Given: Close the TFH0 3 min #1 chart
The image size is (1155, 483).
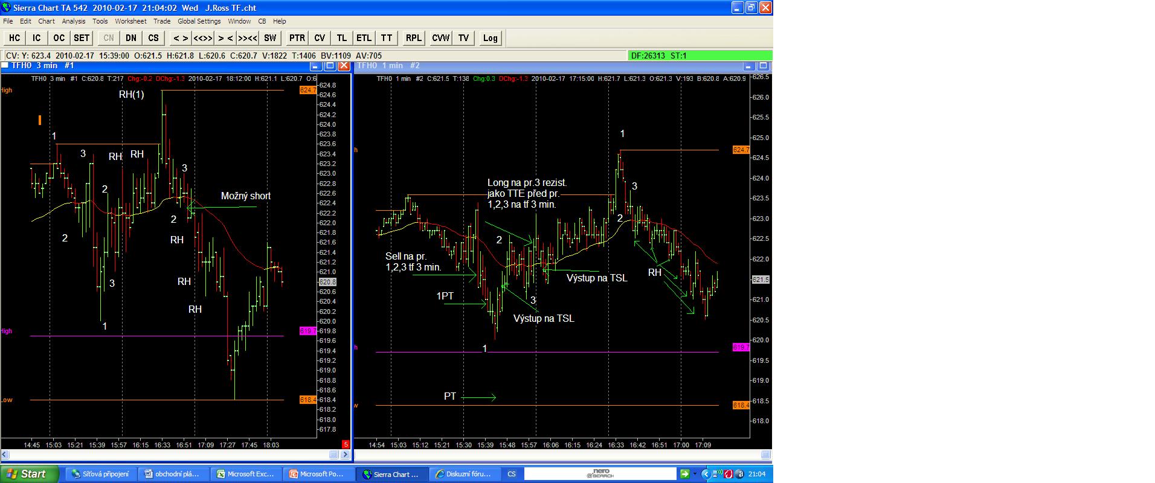Looking at the screenshot, I should pyautogui.click(x=344, y=66).
